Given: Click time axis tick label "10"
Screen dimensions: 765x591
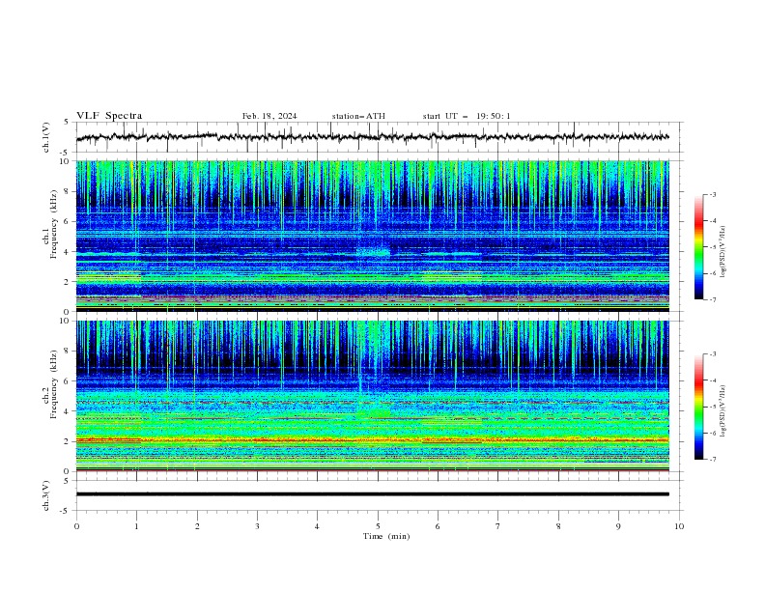Looking at the screenshot, I should coord(679,526).
